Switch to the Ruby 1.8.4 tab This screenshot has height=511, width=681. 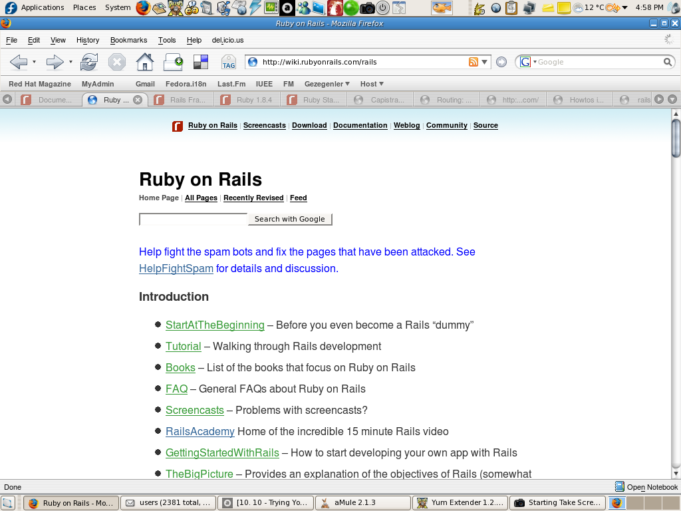coord(248,100)
